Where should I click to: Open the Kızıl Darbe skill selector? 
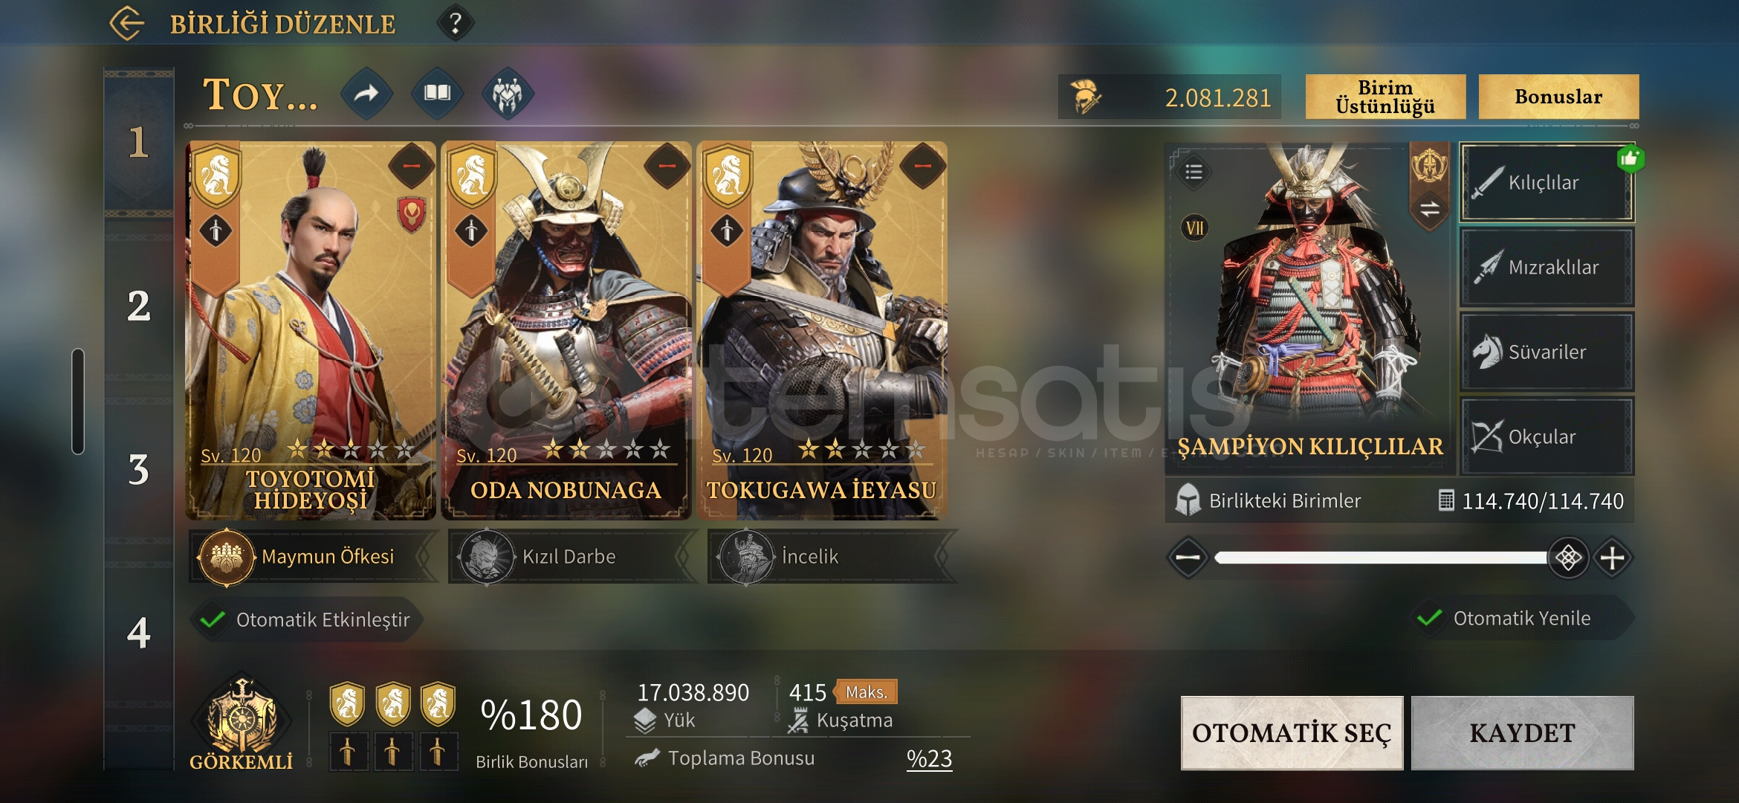(x=569, y=556)
